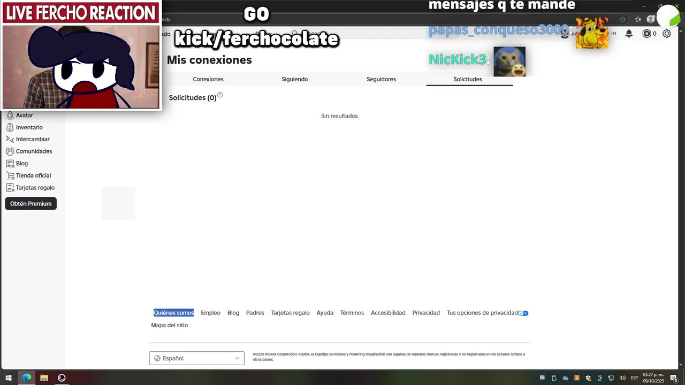Switch to the Conexiones tab
The width and height of the screenshot is (685, 385).
(208, 79)
